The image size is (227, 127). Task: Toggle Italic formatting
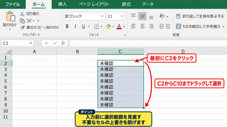75,26
